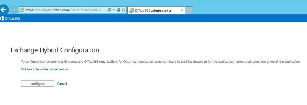Click the Internet Explorer page icon in address bar
The height and width of the screenshot is (105, 307).
(22, 10)
